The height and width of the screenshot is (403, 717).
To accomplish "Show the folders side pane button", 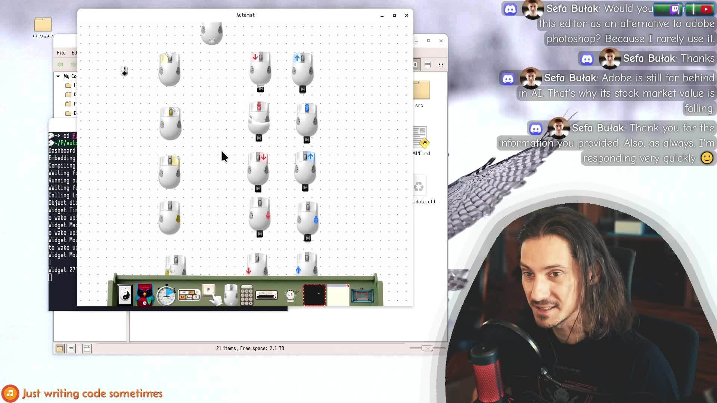I will (x=59, y=349).
